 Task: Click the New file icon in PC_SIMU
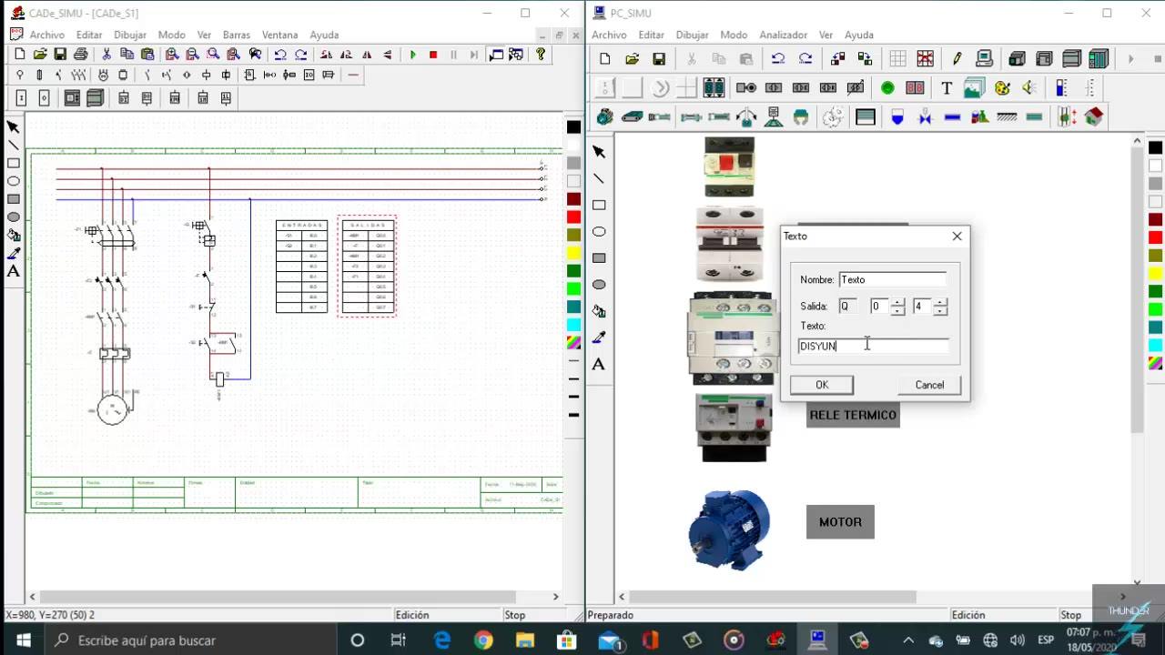[x=605, y=59]
